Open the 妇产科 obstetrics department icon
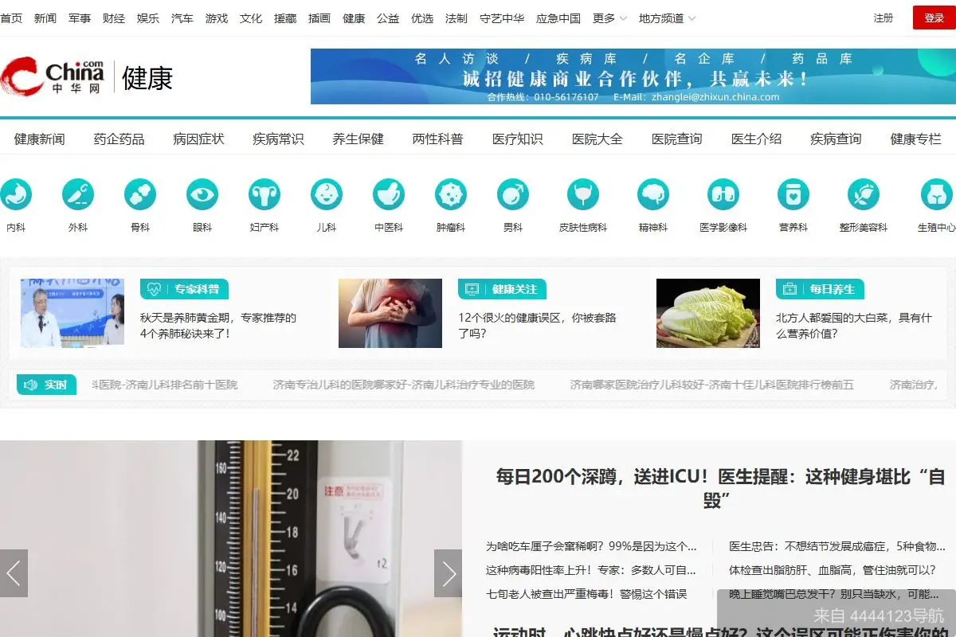The width and height of the screenshot is (956, 637). [x=264, y=193]
